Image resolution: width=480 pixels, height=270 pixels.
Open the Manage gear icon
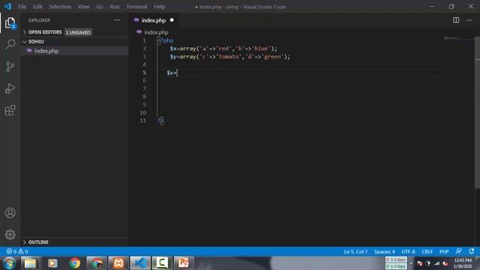click(10, 235)
